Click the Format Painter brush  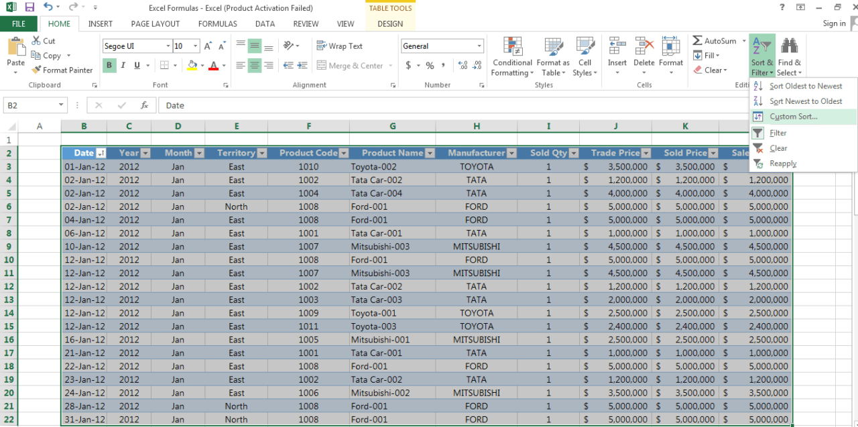tap(36, 70)
